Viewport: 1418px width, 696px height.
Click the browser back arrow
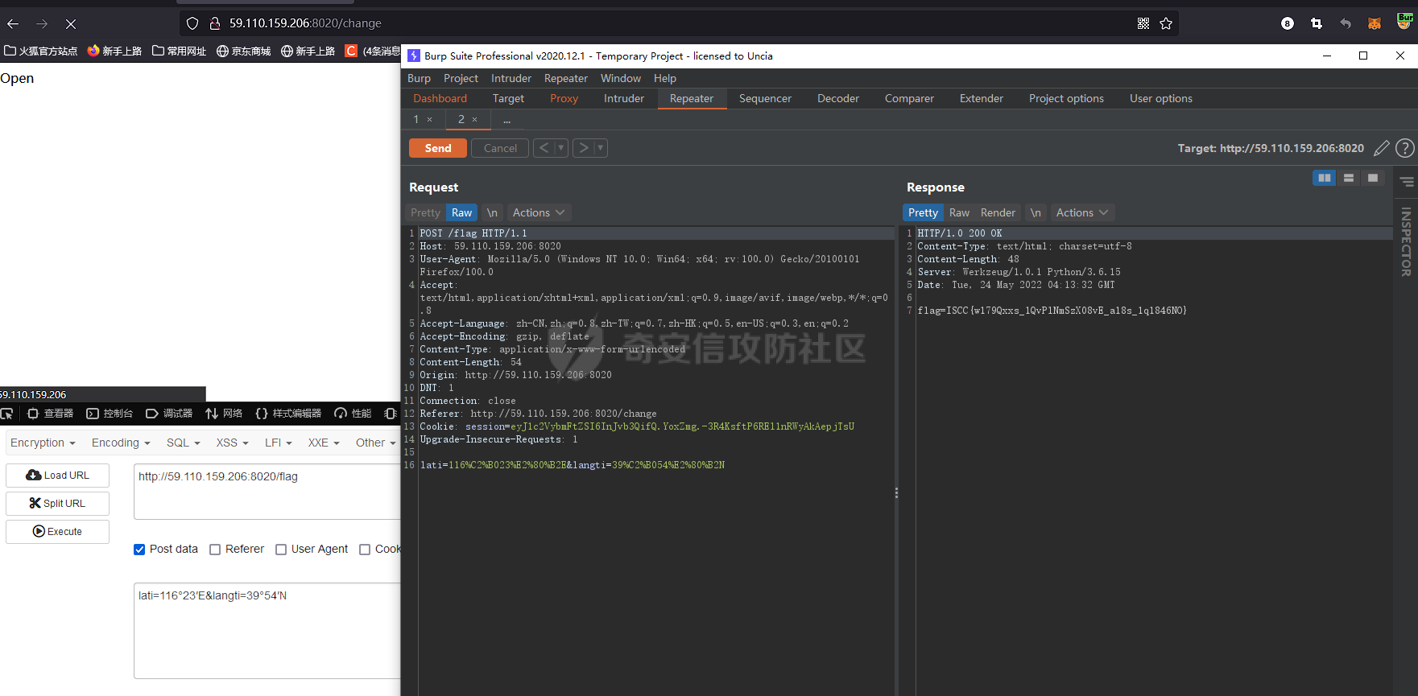[x=13, y=23]
